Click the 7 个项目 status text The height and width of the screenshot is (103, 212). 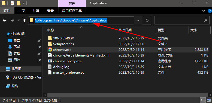[9, 101]
